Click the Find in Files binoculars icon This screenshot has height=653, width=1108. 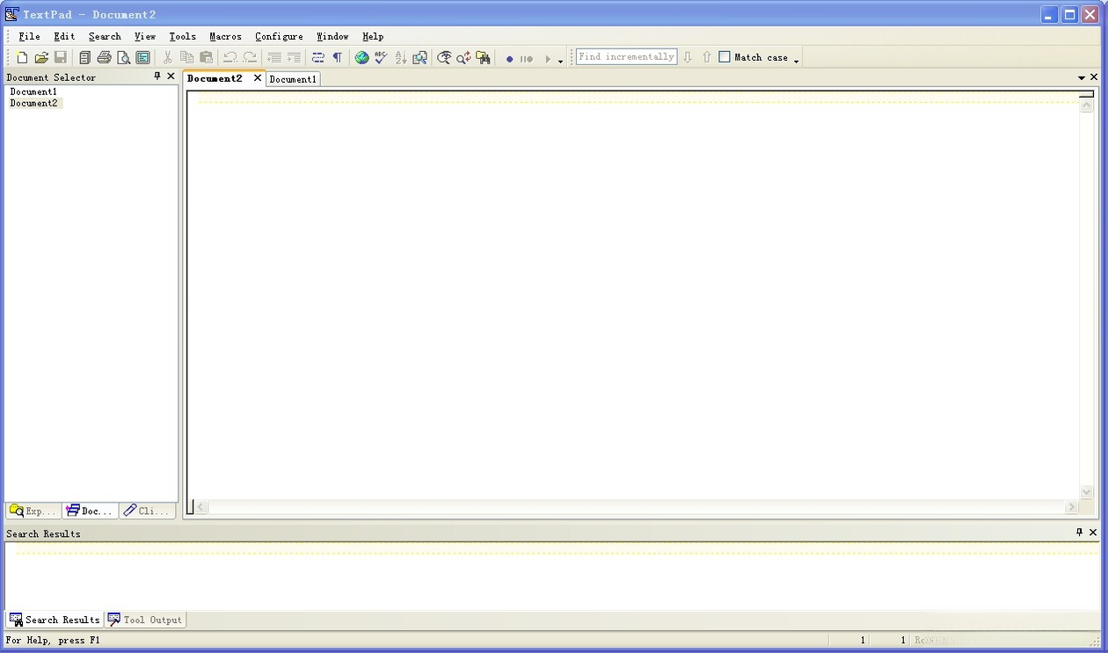coord(483,57)
